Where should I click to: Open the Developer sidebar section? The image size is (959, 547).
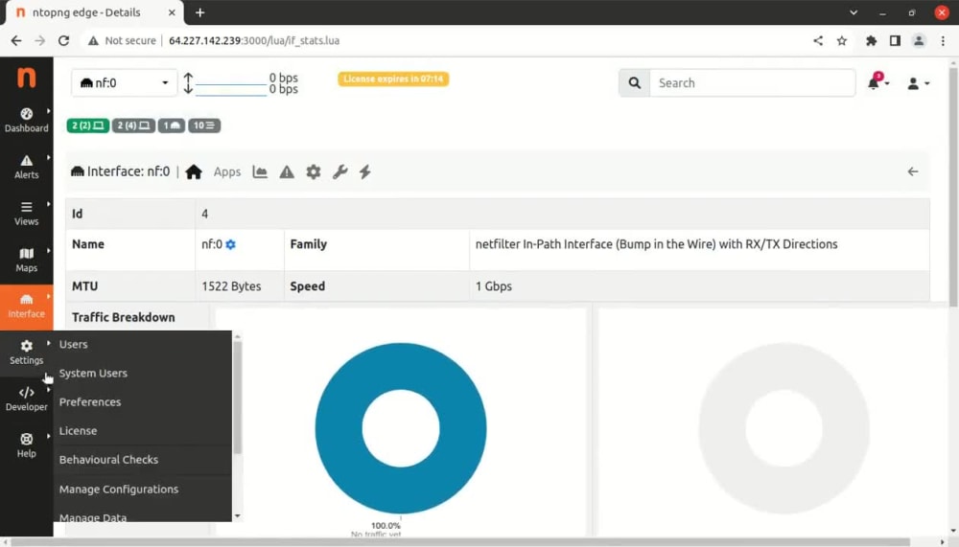[26, 399]
